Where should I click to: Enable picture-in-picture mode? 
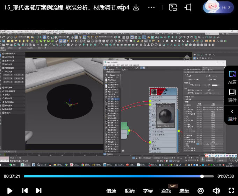pyautogui.click(x=173, y=7)
